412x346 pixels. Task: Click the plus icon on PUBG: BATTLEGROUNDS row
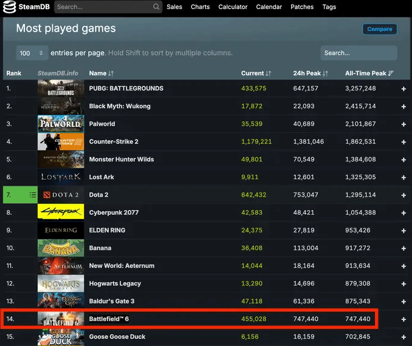pos(403,89)
